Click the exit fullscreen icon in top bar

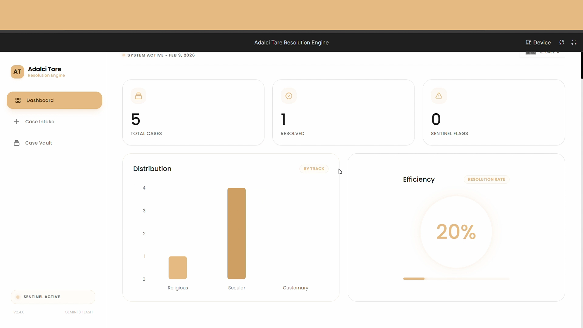(574, 43)
